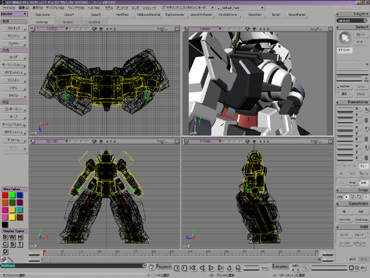Screen dimensions: 370x278
Task: Click the key icon next to Animation
Action: coord(306,268)
